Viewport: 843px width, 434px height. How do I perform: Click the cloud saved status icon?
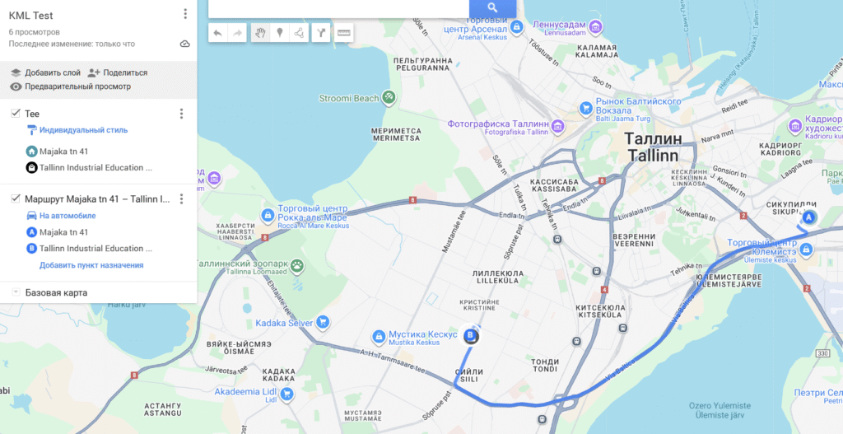[185, 44]
